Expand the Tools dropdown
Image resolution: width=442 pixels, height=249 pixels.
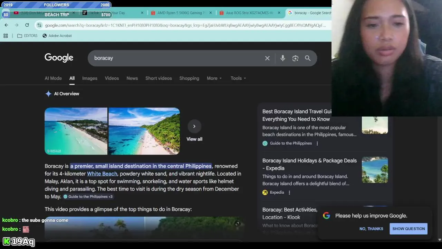(x=238, y=78)
